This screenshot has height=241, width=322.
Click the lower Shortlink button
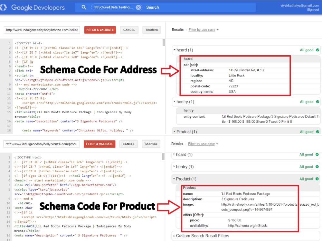[151, 144]
